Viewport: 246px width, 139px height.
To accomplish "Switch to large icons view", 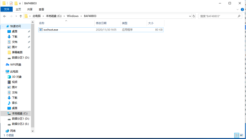I will 242,135.
